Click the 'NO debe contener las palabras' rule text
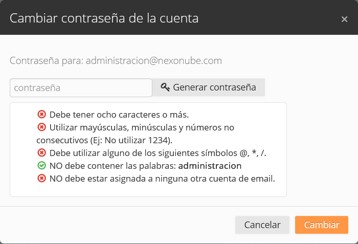358x244 pixels. 113,166
